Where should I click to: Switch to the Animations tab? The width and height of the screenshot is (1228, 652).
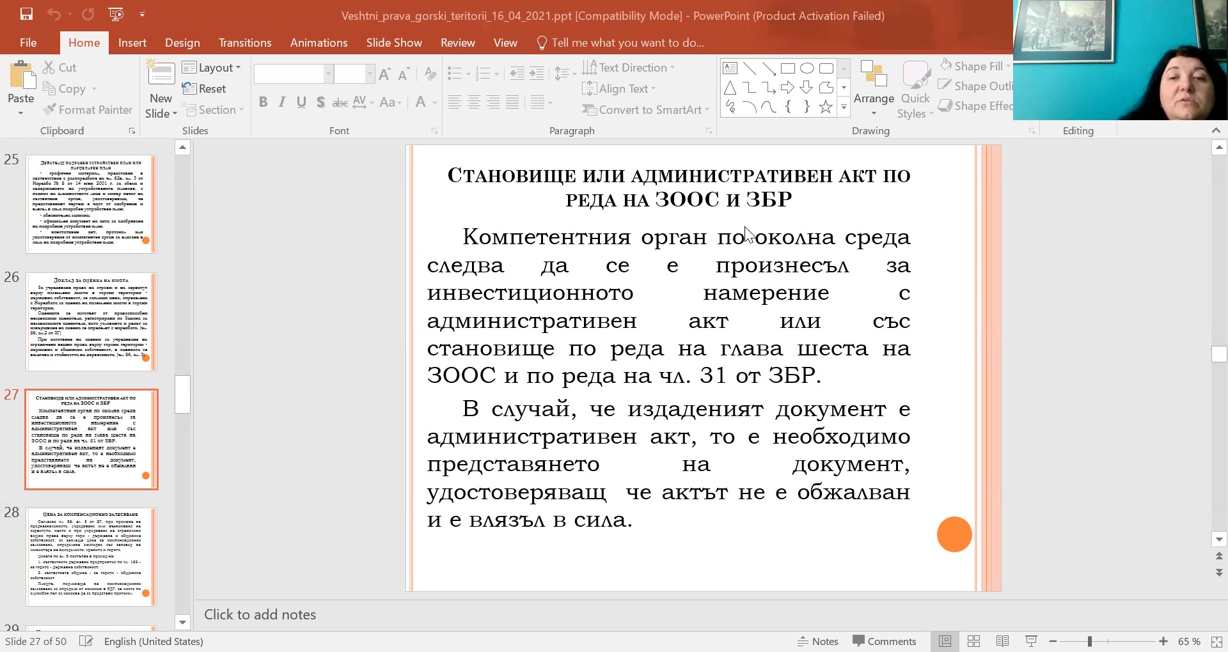tap(319, 43)
